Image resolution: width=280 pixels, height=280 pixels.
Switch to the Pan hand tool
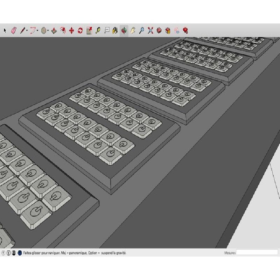coord(133,31)
